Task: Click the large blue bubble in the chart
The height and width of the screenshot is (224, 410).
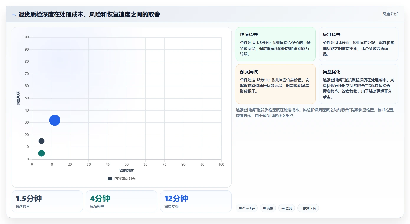Action: (55, 120)
